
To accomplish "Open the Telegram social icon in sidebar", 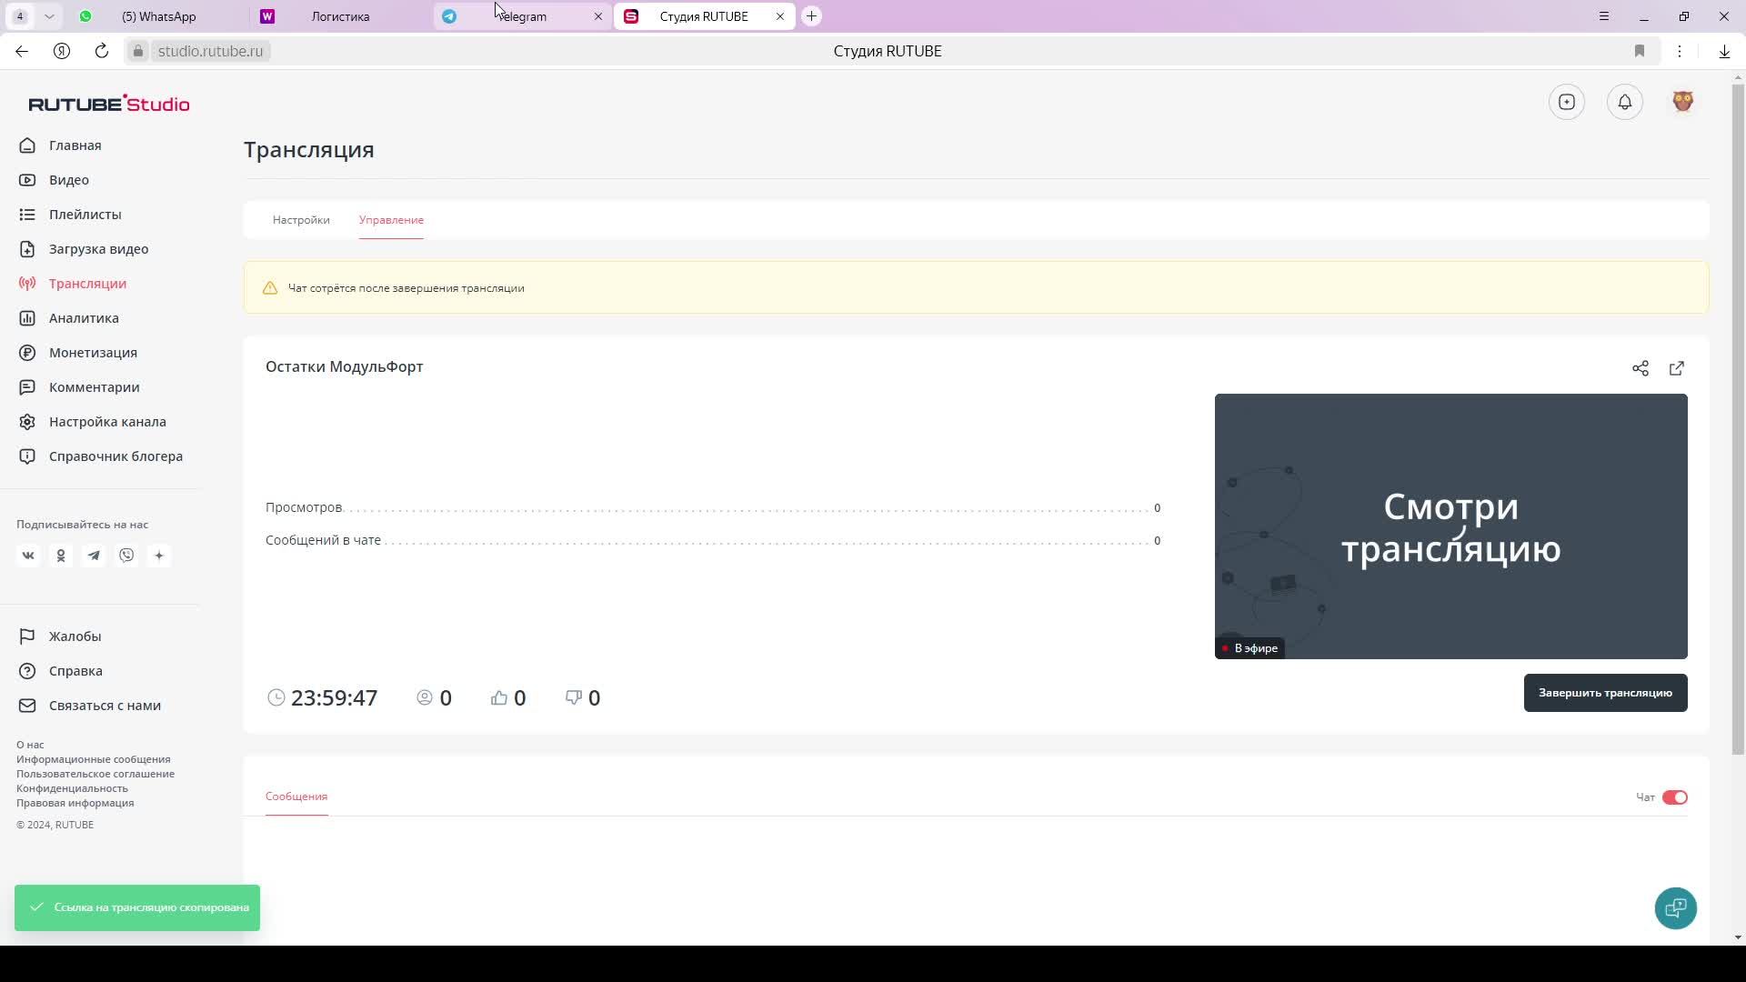I will point(94,556).
